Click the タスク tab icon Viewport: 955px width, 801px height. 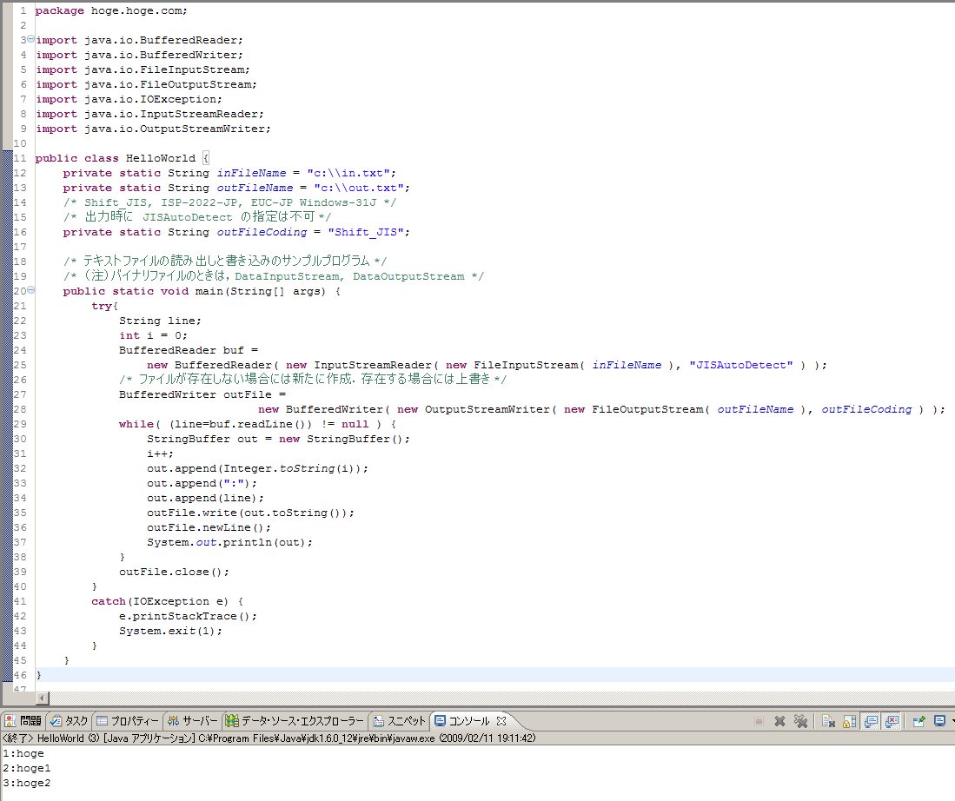(56, 721)
